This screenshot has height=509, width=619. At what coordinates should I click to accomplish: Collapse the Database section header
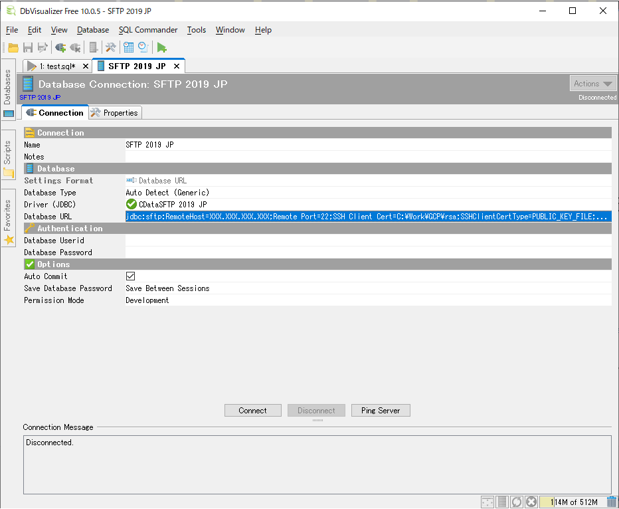(317, 169)
